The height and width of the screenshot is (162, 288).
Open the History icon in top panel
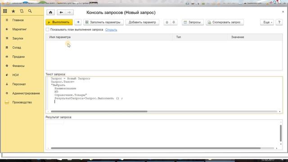[22, 11]
